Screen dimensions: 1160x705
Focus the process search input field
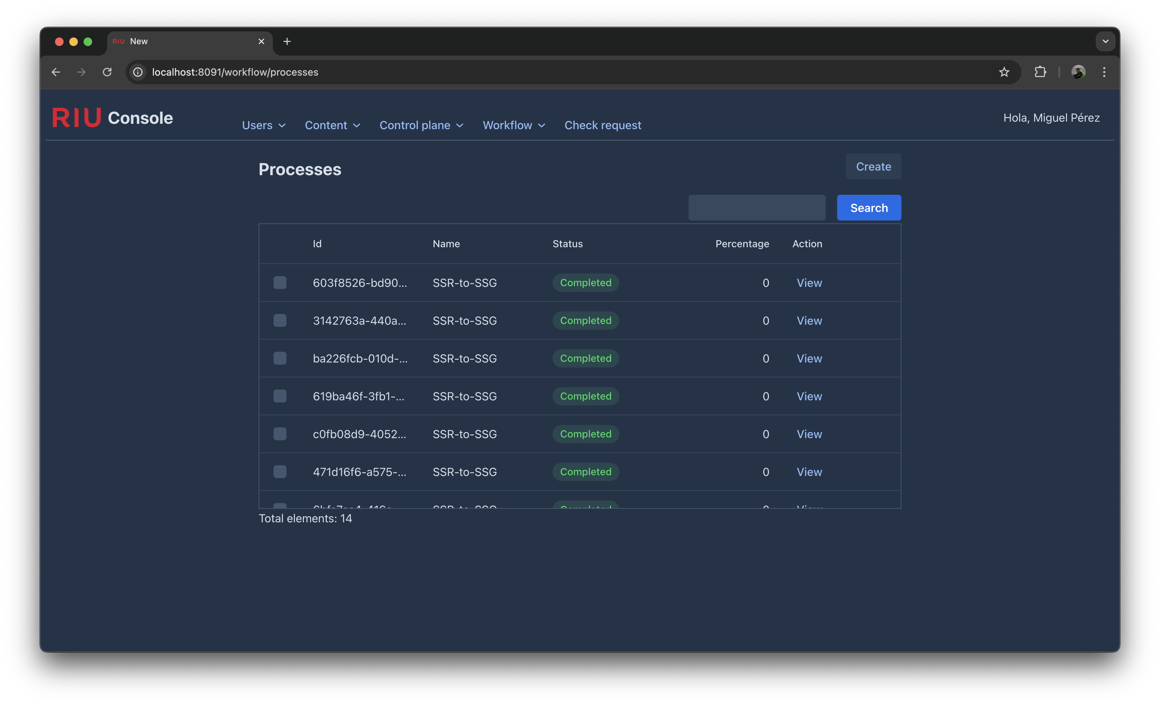pyautogui.click(x=756, y=207)
